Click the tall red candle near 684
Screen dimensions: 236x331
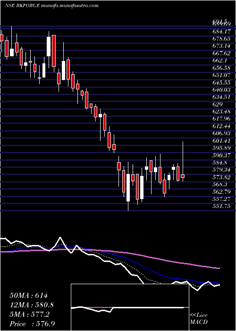pyautogui.click(x=54, y=51)
